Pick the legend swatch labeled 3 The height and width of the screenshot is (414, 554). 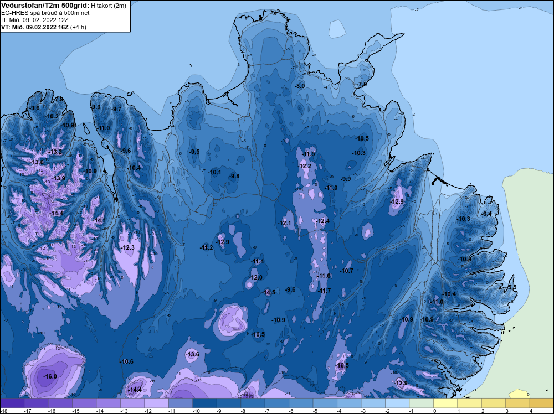coord(517,403)
